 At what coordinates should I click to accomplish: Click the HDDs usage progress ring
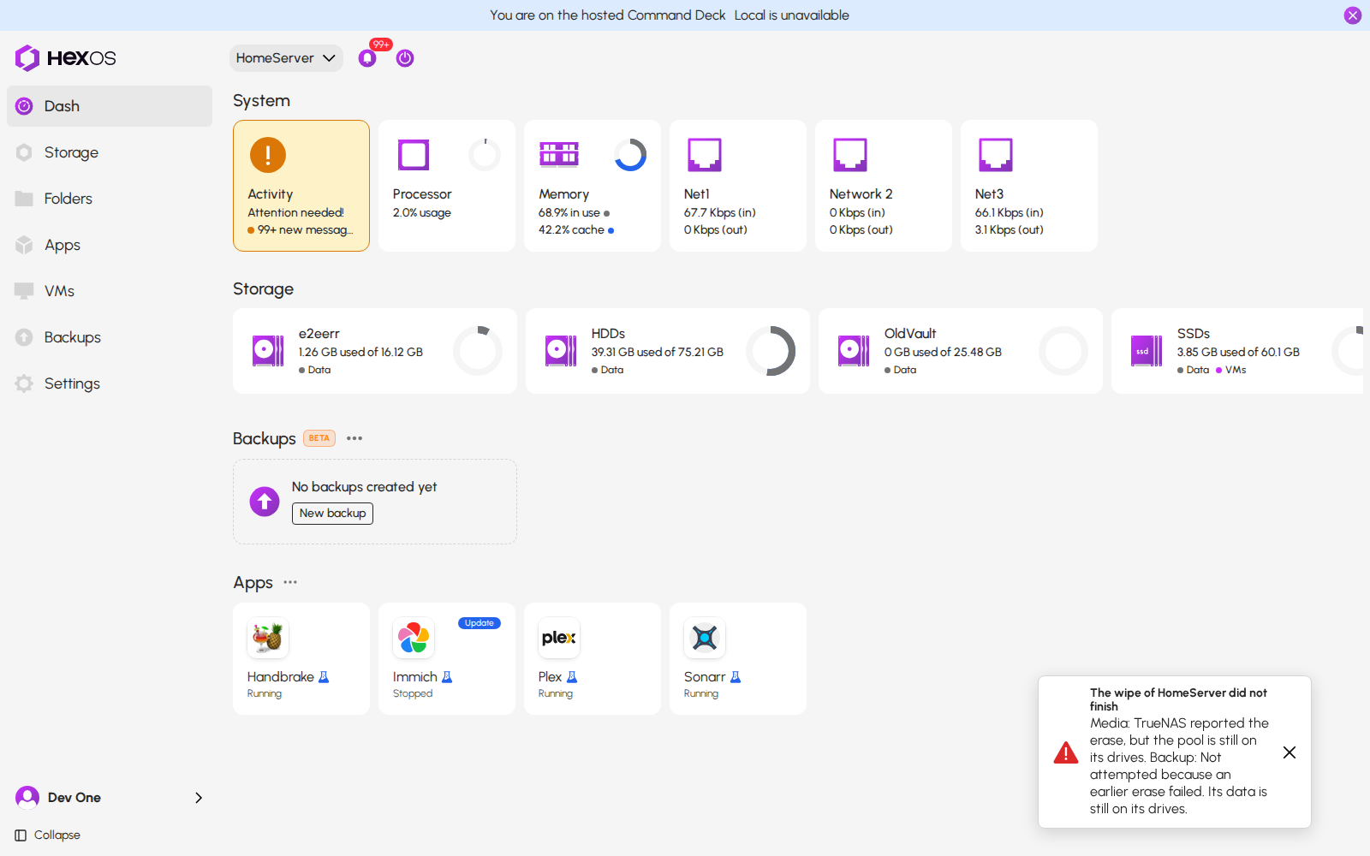point(771,351)
